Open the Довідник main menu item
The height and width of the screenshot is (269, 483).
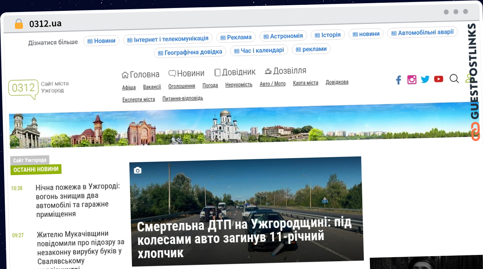tap(235, 72)
